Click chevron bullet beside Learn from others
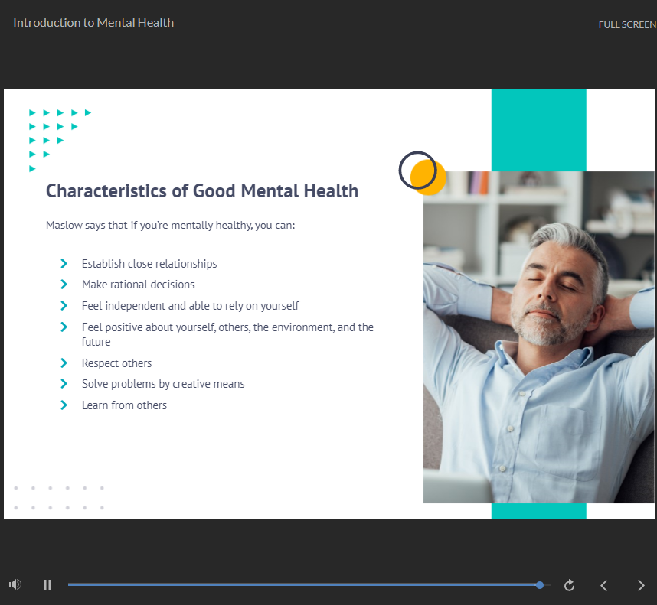This screenshot has width=657, height=605. 64,405
